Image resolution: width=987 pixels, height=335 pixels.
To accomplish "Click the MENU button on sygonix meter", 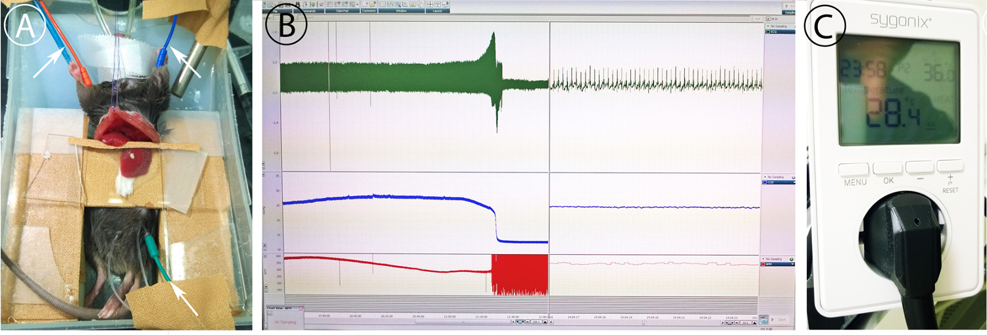I will tap(853, 169).
